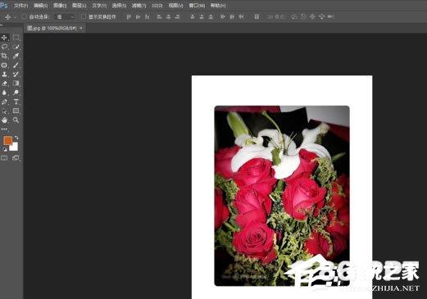The width and height of the screenshot is (427, 299).
Task: Distribute vertical centers in options bar
Action: [x=202, y=17]
